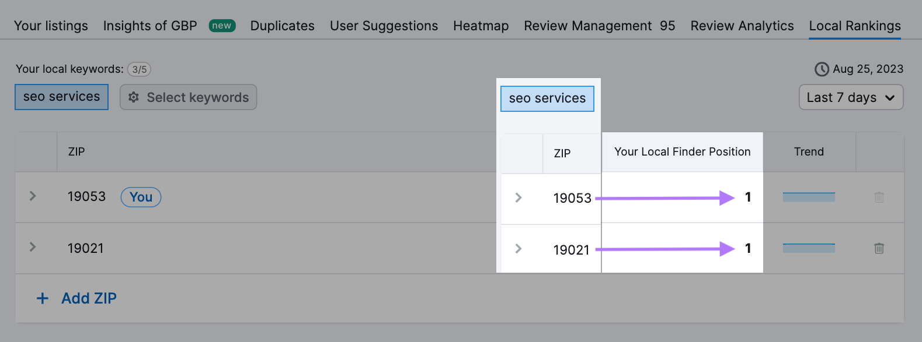Switch to Insights of GBP tab

point(150,26)
